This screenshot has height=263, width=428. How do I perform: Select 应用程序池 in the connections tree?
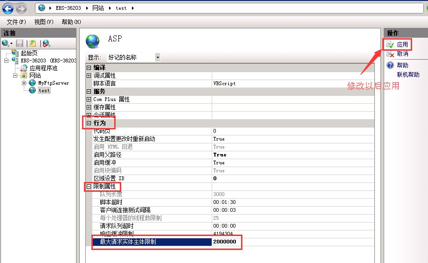click(x=43, y=68)
